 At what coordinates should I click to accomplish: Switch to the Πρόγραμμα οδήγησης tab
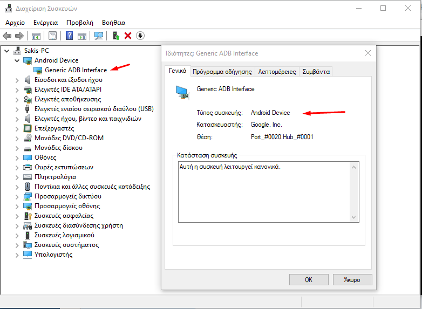tap(222, 71)
